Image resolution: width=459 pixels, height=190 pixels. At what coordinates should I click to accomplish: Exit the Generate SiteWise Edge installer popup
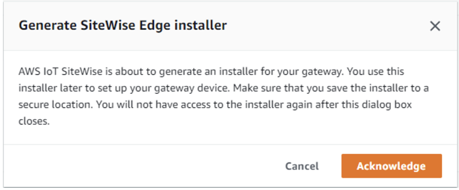(434, 26)
